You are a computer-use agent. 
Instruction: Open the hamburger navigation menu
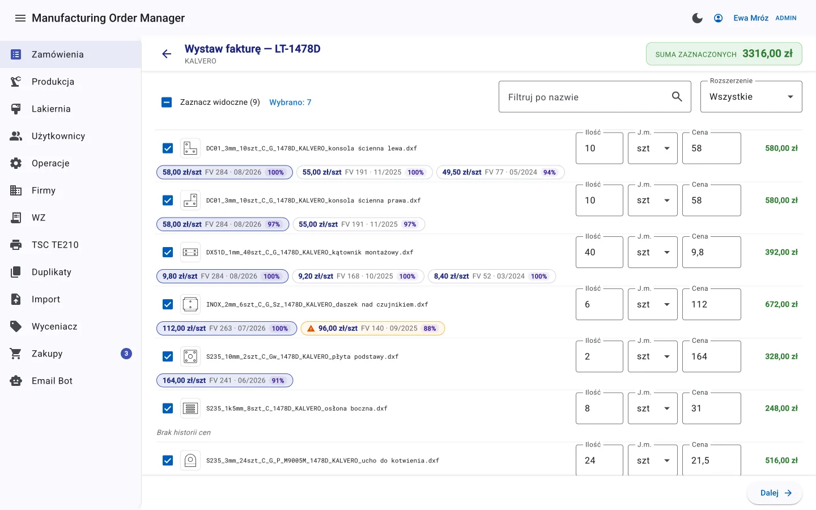20,18
